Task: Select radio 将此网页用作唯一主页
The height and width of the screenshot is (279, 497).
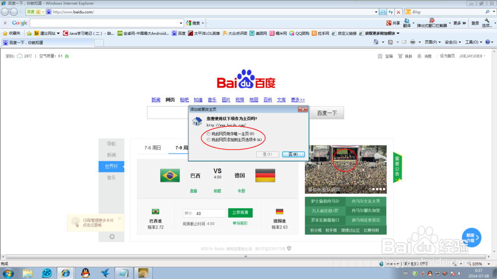Action: pyautogui.click(x=209, y=134)
